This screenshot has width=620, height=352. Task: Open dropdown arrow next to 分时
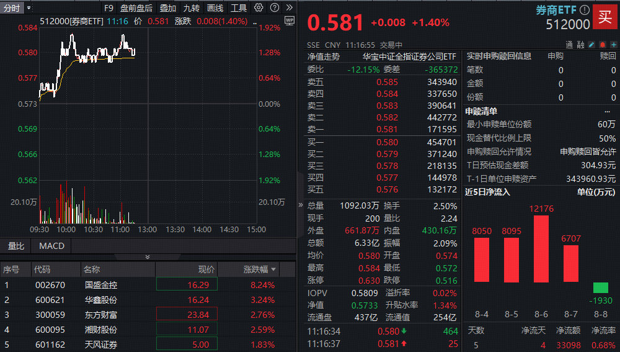(x=29, y=8)
